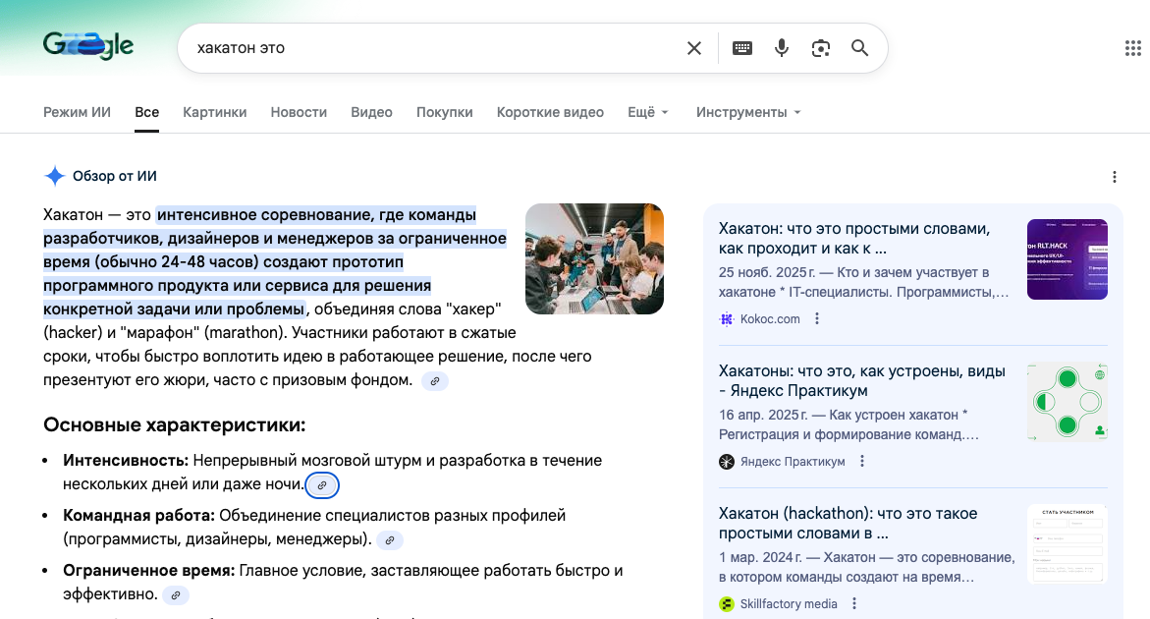The image size is (1150, 619).
Task: Start voice search with the microphone icon
Action: pos(782,48)
